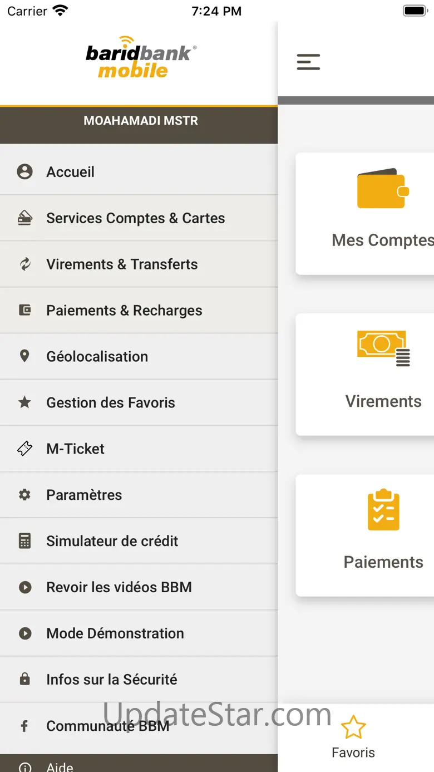Tap the banknote Virements icon
Screen dimensions: 434x772
tap(383, 348)
